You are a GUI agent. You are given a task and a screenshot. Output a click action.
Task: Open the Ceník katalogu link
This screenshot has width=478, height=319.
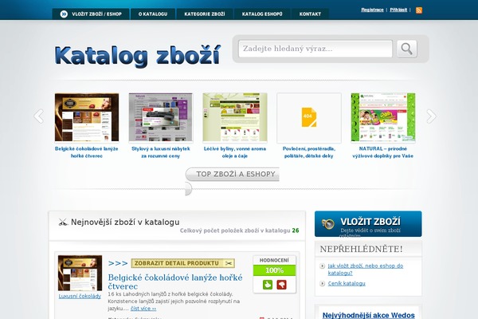coord(347,284)
